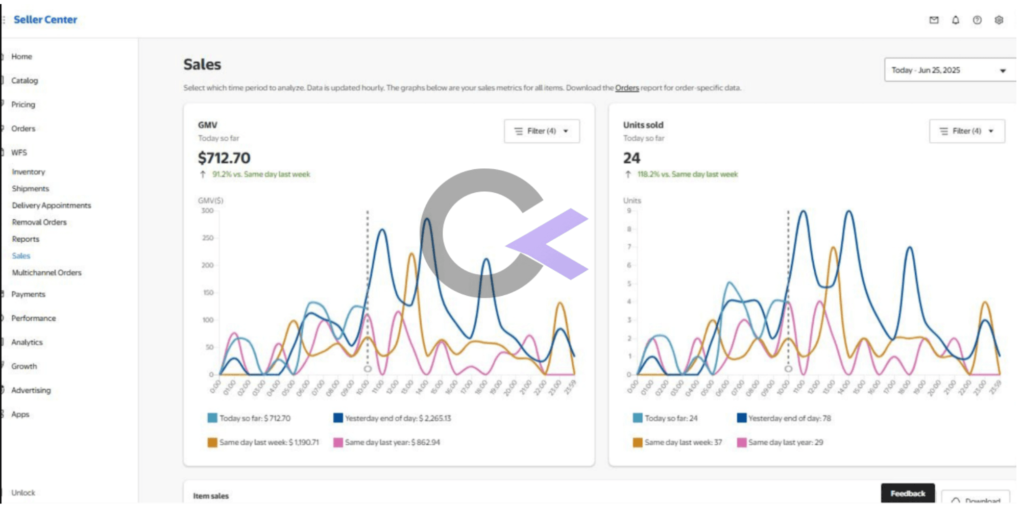
Task: Open the settings gear icon
Action: point(999,20)
